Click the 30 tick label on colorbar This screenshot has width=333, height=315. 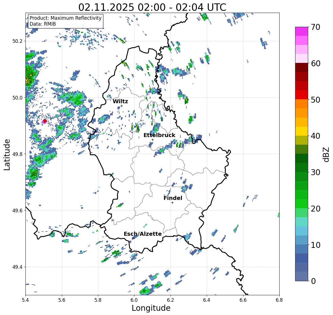pos(315,172)
